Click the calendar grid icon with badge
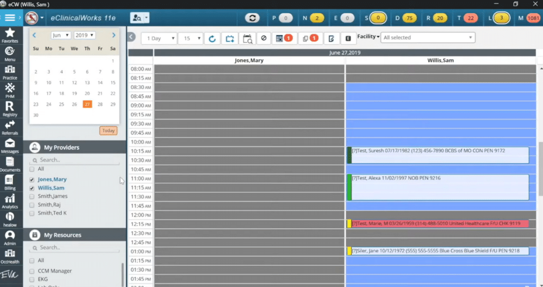 point(284,38)
